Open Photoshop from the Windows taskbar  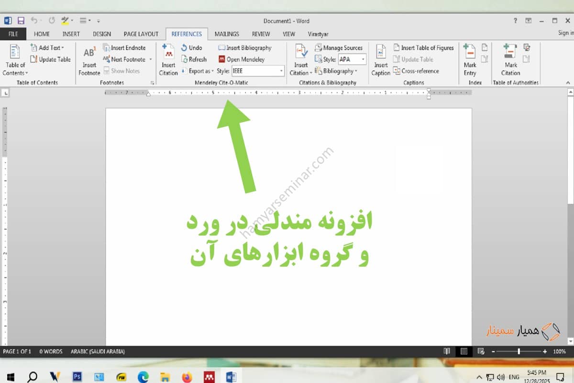(77, 377)
